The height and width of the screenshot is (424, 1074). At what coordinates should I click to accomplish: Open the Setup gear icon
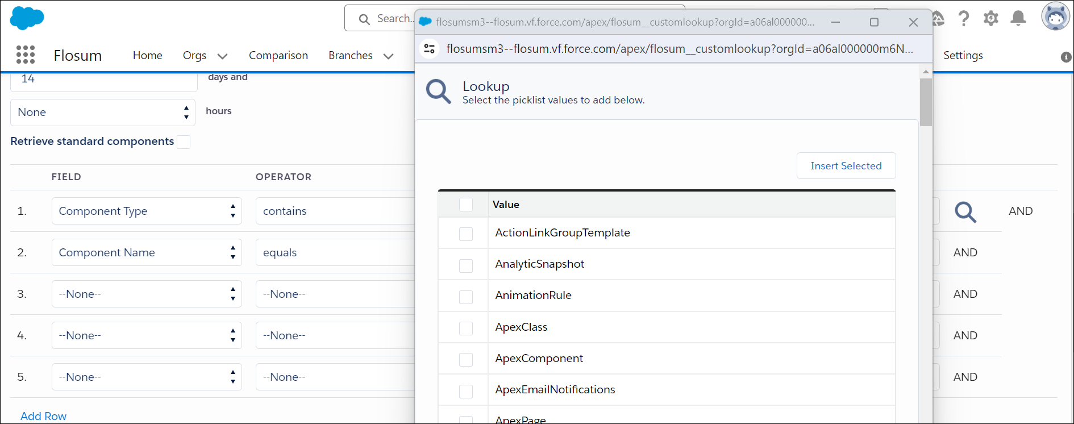pyautogui.click(x=991, y=18)
